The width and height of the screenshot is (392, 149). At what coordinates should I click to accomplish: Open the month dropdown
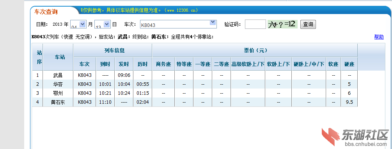78,24
